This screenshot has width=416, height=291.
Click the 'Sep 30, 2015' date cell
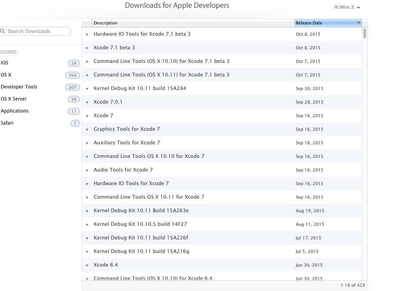(x=309, y=88)
